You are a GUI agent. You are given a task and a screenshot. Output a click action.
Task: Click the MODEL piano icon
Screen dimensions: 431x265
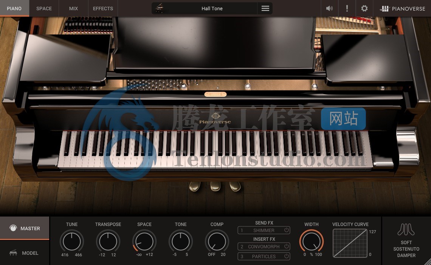[x=13, y=253]
